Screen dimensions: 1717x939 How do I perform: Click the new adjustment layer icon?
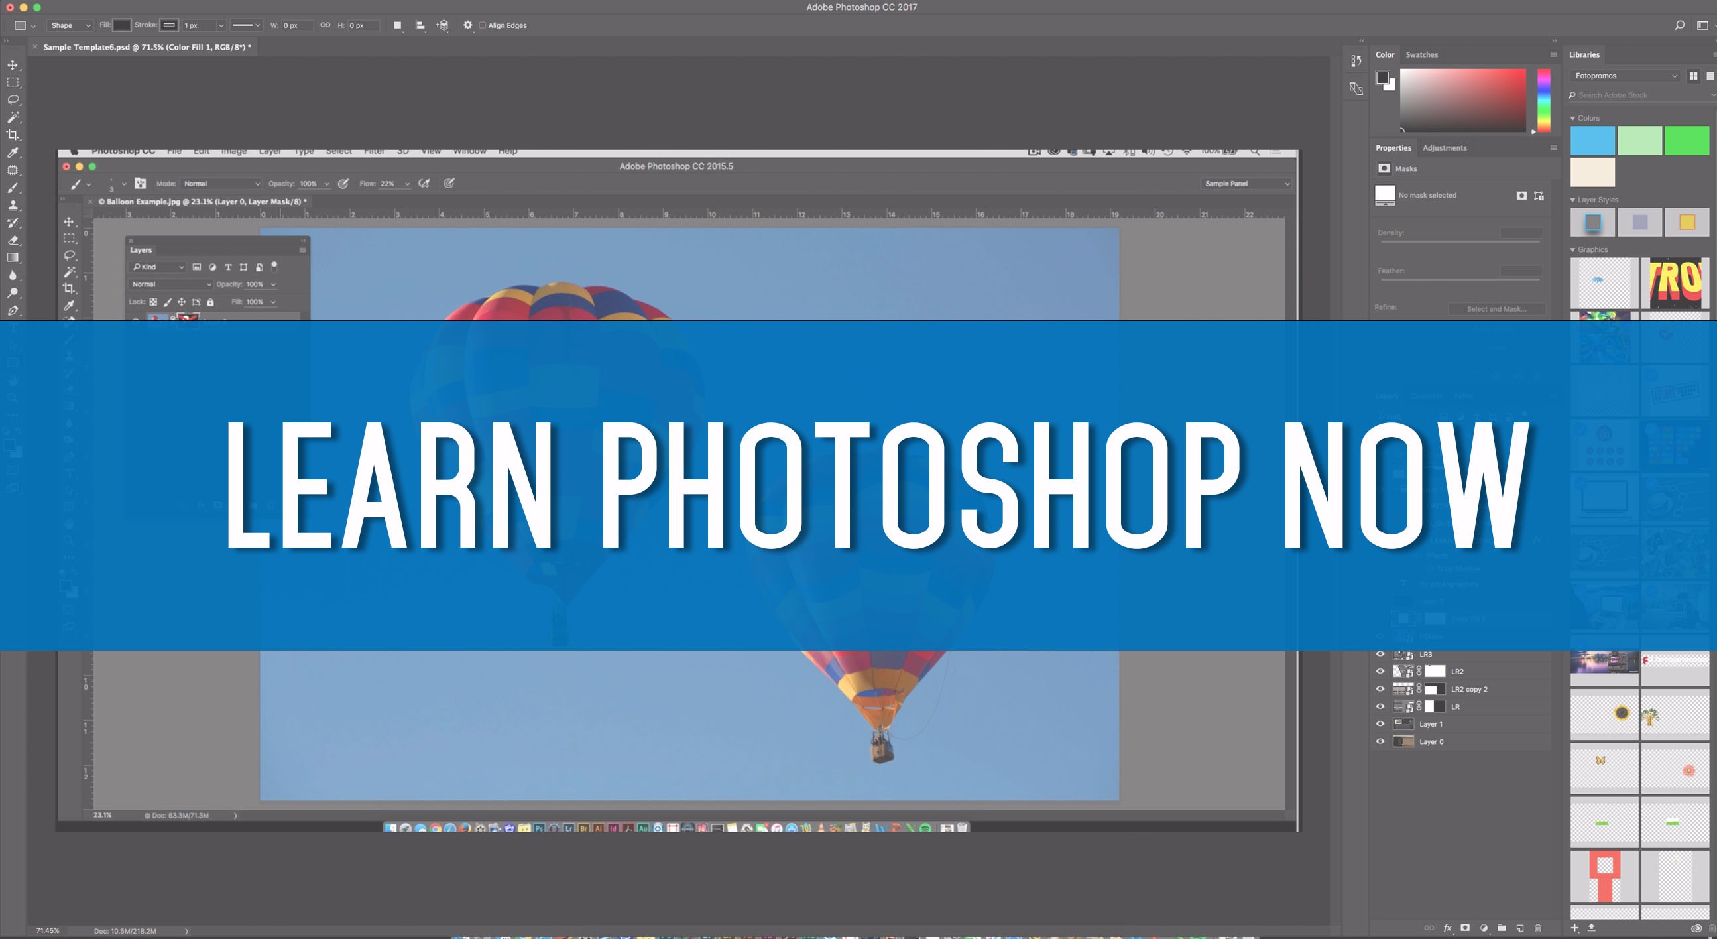(x=1484, y=928)
